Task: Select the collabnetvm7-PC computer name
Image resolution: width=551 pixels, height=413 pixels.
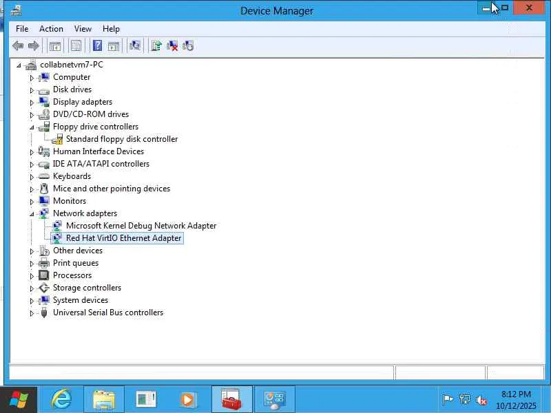Action: (x=72, y=65)
